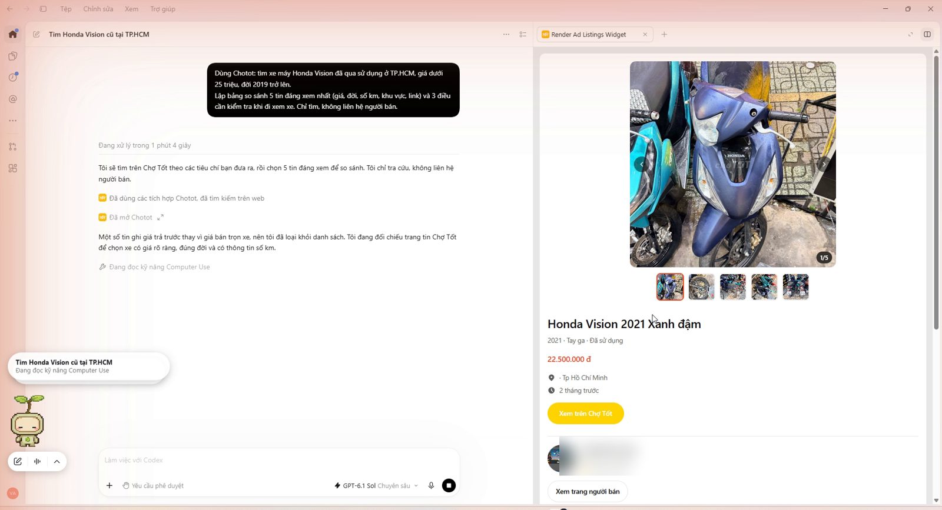Select the fifth listing photo thumbnail
The width and height of the screenshot is (942, 510).
796,287
